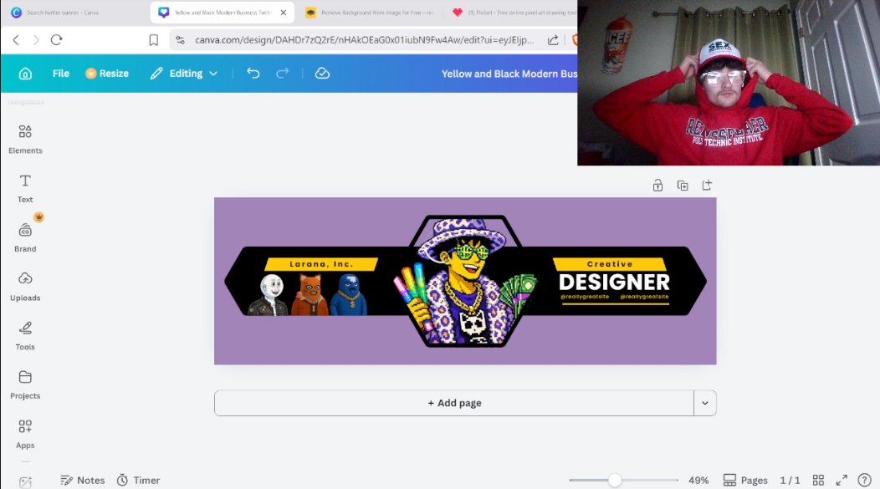This screenshot has height=489, width=880.
Task: Click the page counter 1 / 1
Action: (790, 480)
